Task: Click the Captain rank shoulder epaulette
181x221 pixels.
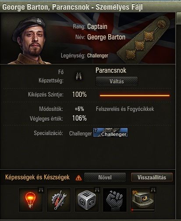Action: [x=144, y=40]
